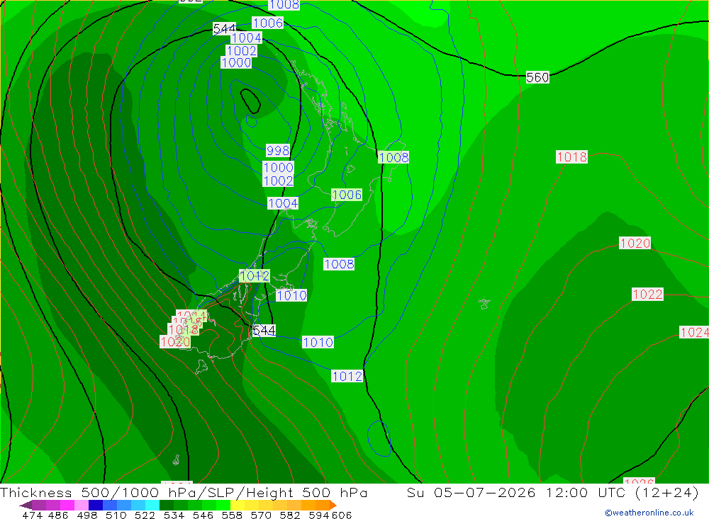Click the weatheronline.co.uk copyright link
Screen dimensions: 709x519
(649, 513)
